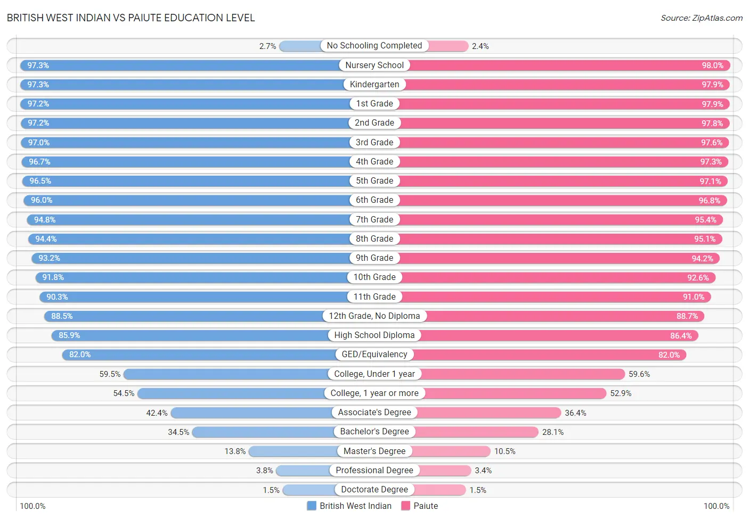This screenshot has width=749, height=519.
Task: Click the Master's Degree pink bar
Action: click(x=451, y=451)
